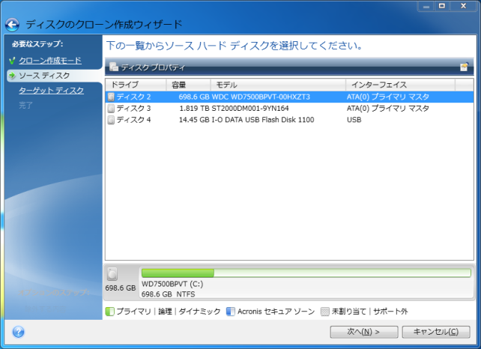Click the ST2000DM001-9YN164 model text
This screenshot has height=349, width=481.
point(250,109)
